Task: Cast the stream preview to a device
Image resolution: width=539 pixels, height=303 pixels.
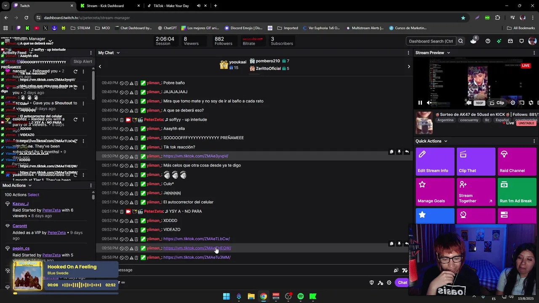Action: pos(522,103)
